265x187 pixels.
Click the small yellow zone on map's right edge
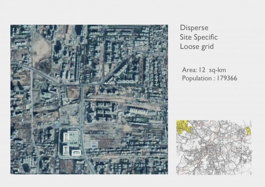[x=249, y=133]
